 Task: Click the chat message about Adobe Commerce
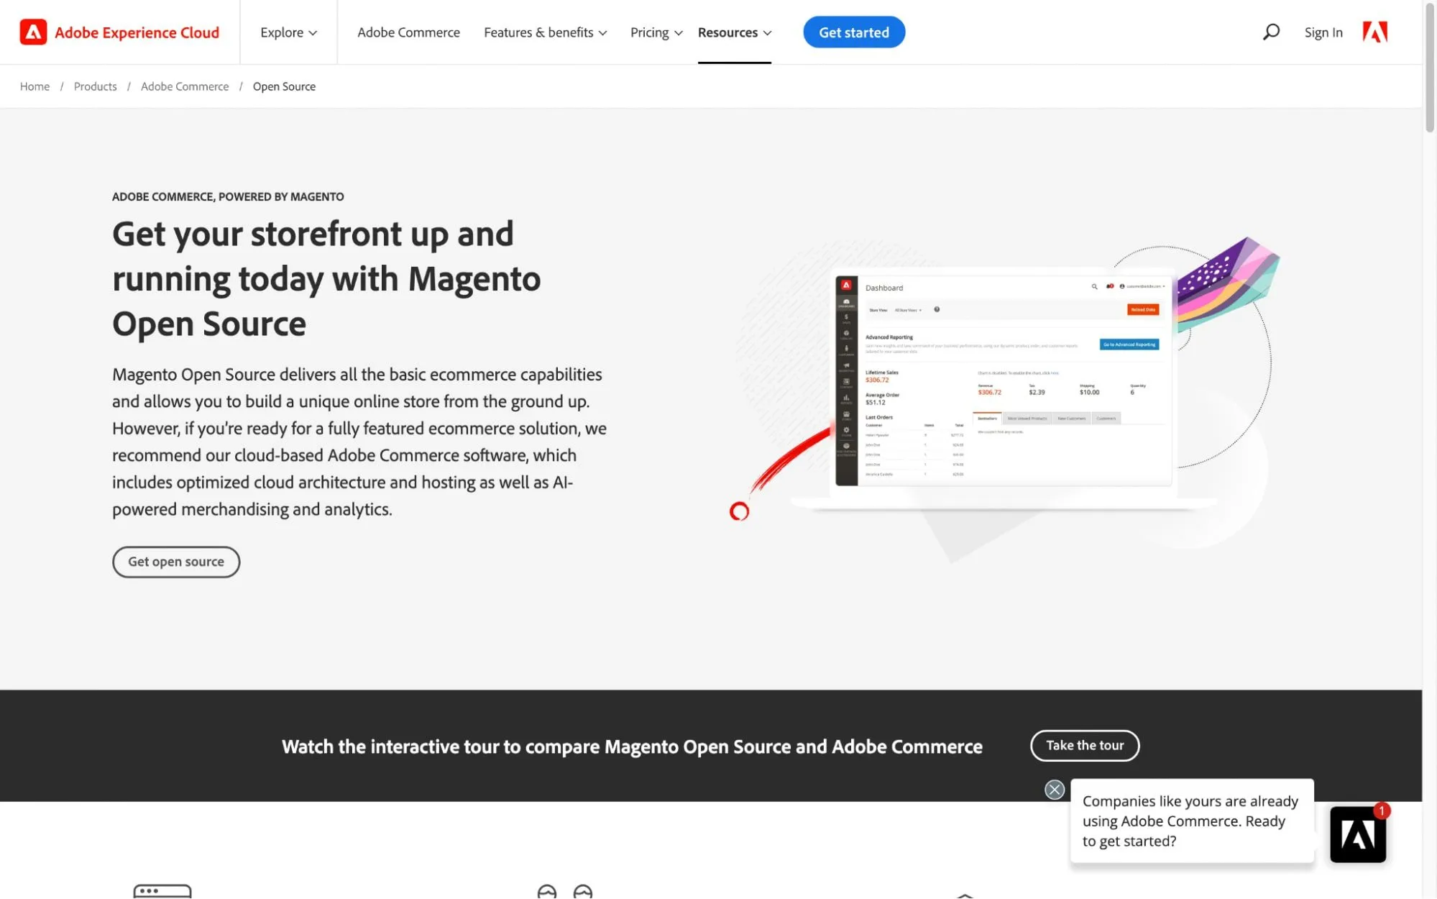coord(1190,821)
